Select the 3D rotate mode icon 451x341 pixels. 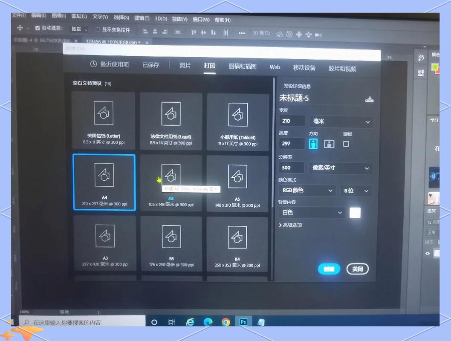(280, 34)
